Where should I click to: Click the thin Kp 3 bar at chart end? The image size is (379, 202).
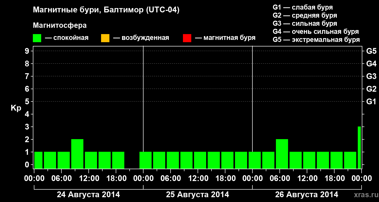point(359,147)
